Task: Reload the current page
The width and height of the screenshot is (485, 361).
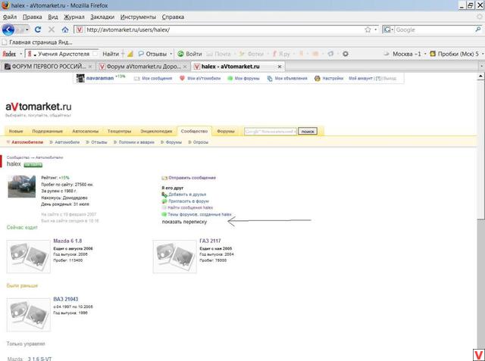Action: [38, 30]
